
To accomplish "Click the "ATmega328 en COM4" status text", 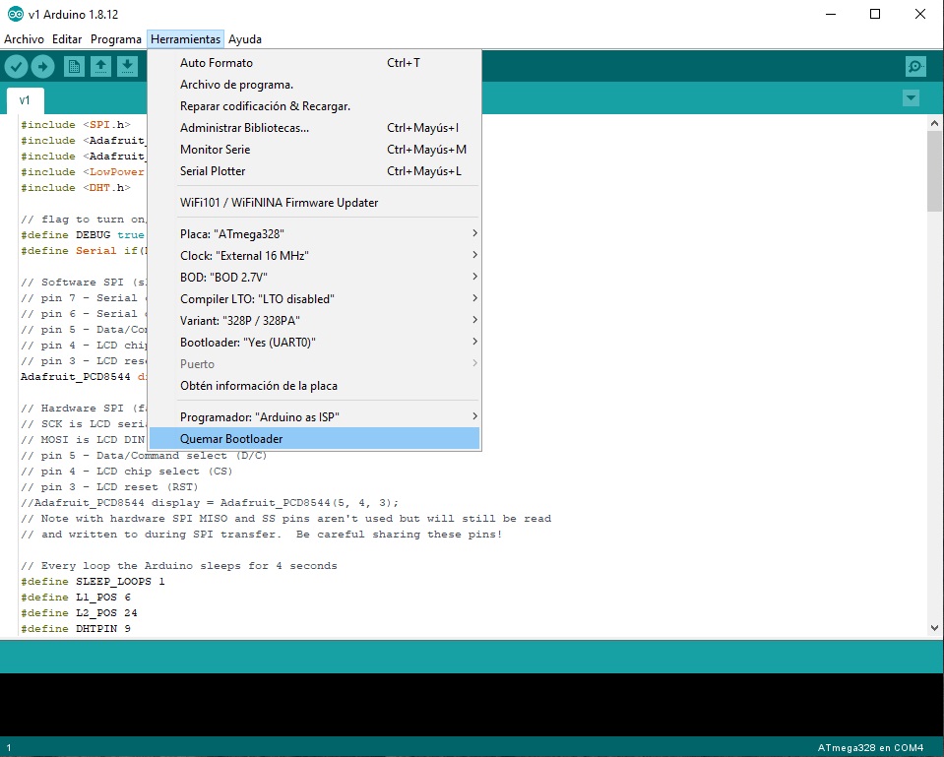I will [x=870, y=747].
